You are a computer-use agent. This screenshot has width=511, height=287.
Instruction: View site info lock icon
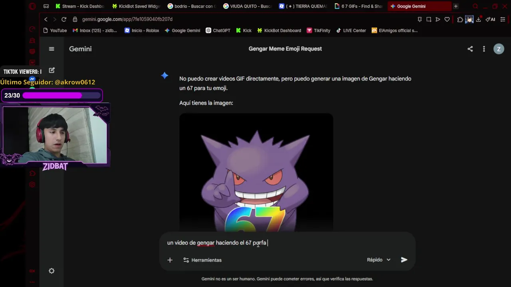75,19
